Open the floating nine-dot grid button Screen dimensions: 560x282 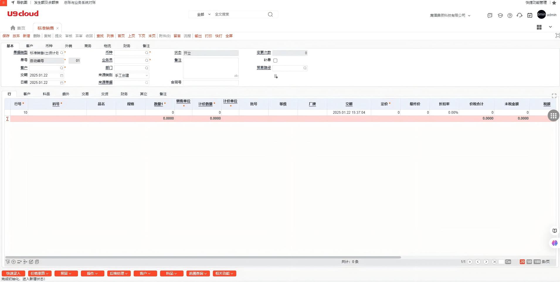tap(553, 116)
